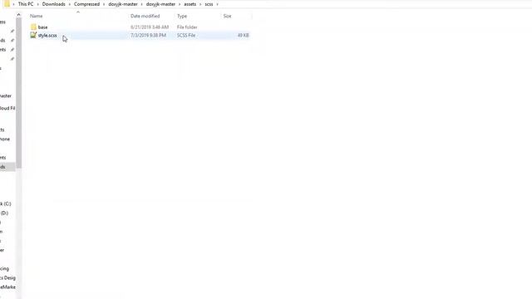Expand chevron after assets breadcrumb

pyautogui.click(x=200, y=4)
